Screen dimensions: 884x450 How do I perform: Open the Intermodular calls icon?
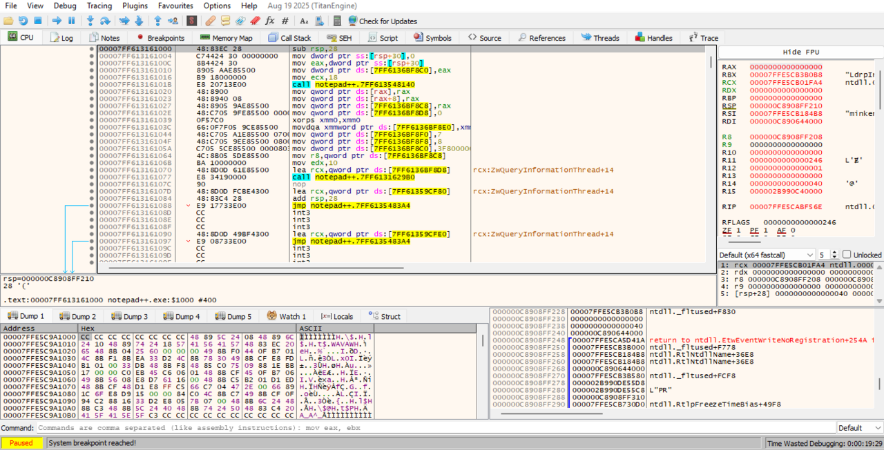pos(318,21)
